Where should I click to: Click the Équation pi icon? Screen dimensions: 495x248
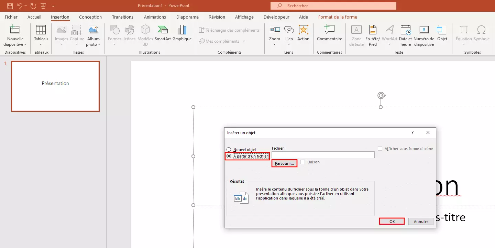click(x=464, y=30)
